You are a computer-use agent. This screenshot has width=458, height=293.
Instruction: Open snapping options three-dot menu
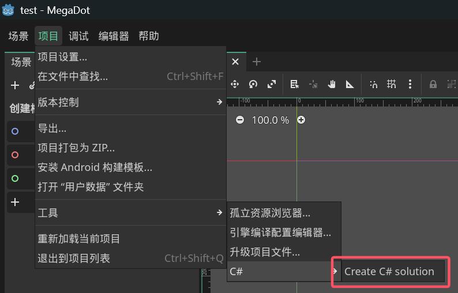(x=410, y=84)
